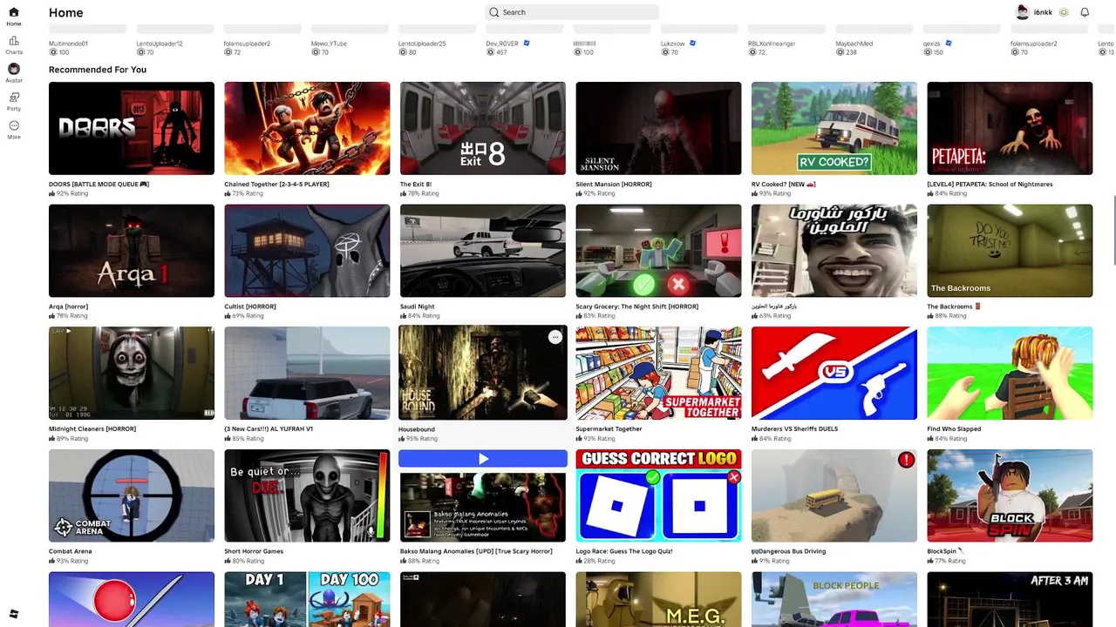Click the Recommended For You heading
The height and width of the screenshot is (627, 1116).
pyautogui.click(x=98, y=70)
